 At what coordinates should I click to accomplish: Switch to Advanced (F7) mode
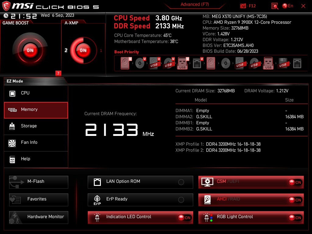point(195,4)
